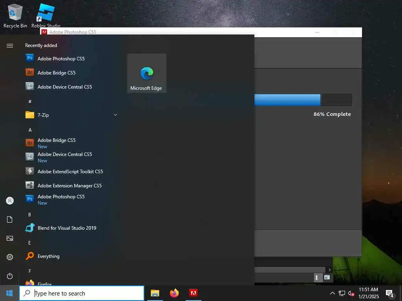Open Blend for Visual Studio 2019
Viewport: 402px width, 301px height.
71,228
